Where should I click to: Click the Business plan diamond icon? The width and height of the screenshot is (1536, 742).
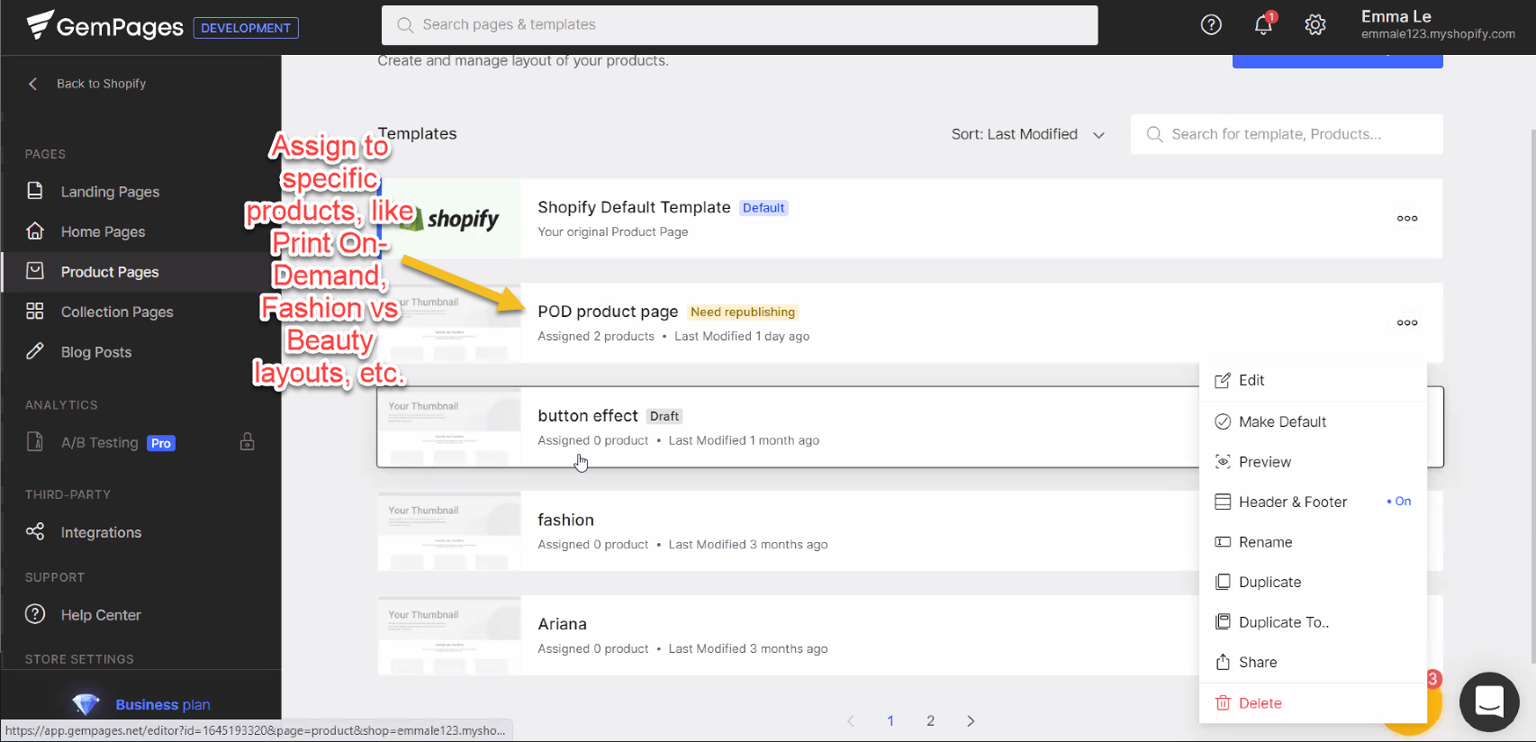86,704
